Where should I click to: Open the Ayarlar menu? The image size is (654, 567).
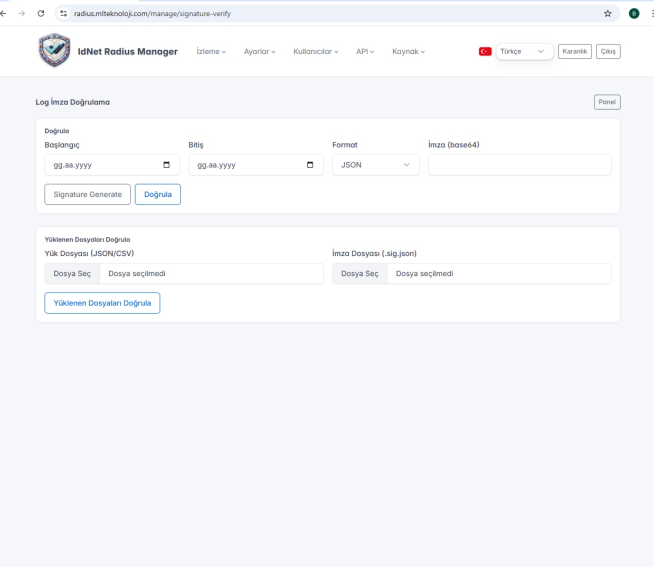259,52
